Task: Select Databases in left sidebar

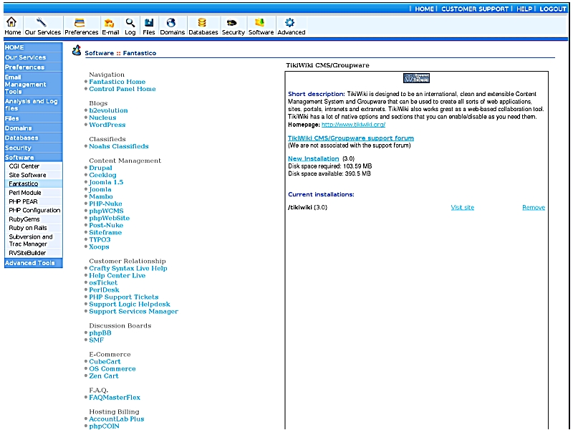Action: click(x=33, y=138)
